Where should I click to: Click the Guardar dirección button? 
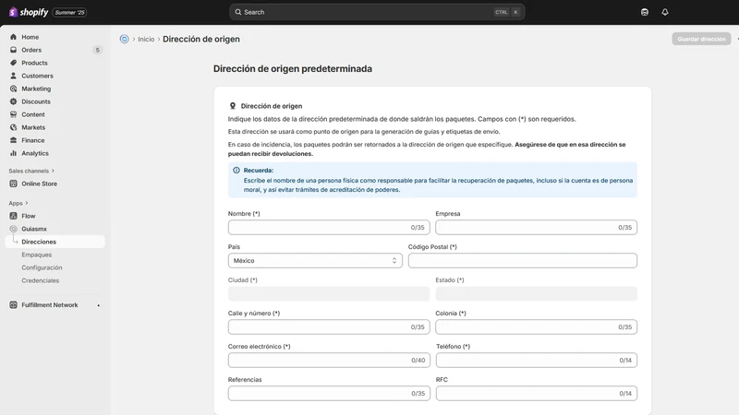pyautogui.click(x=701, y=39)
